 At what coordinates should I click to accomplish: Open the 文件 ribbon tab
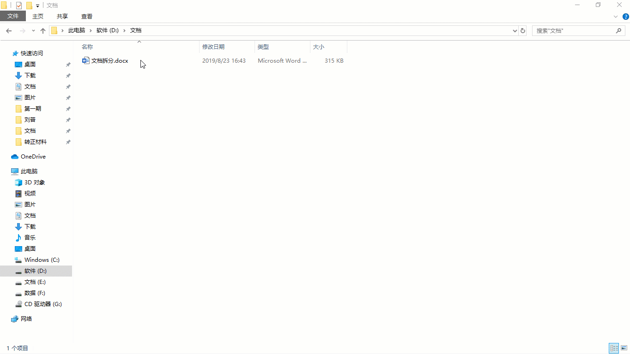tap(13, 16)
